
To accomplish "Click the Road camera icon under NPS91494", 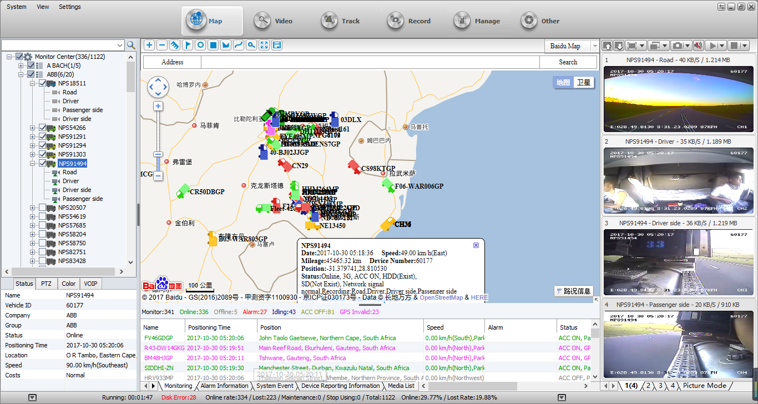I will [x=56, y=172].
